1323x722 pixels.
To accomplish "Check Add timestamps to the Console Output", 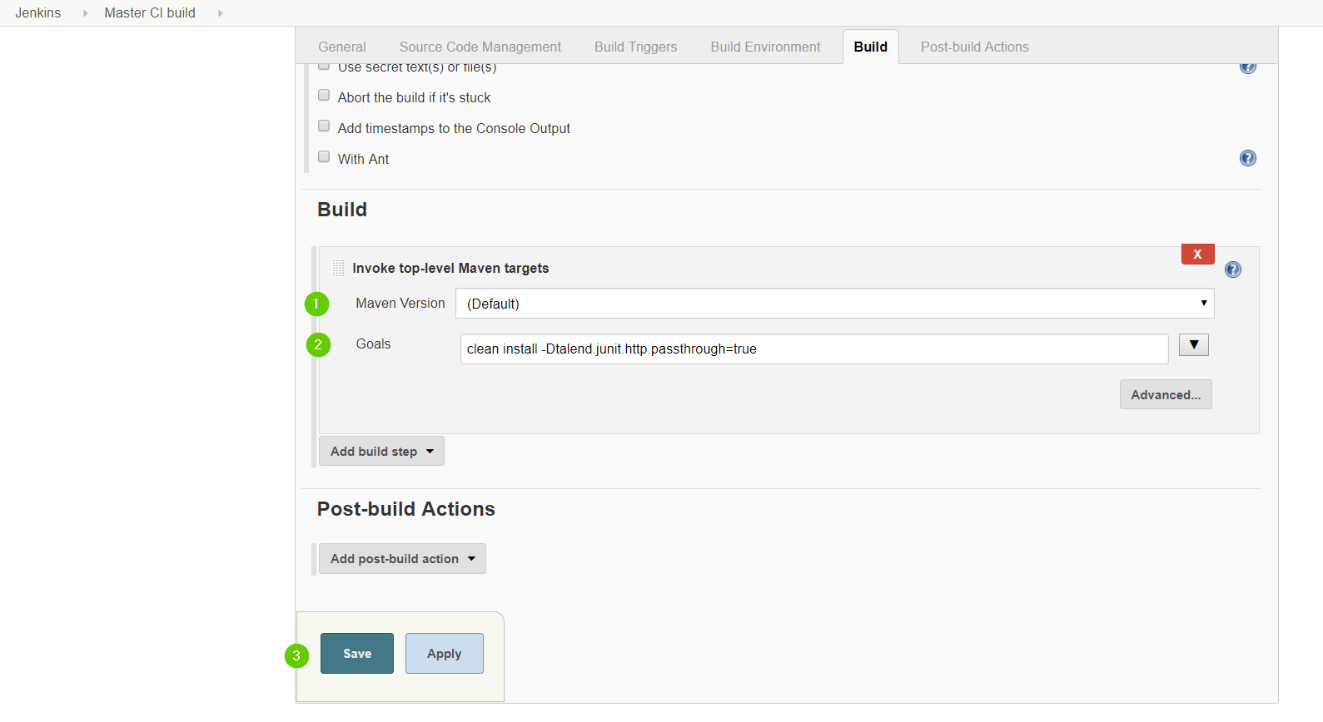I will (324, 126).
